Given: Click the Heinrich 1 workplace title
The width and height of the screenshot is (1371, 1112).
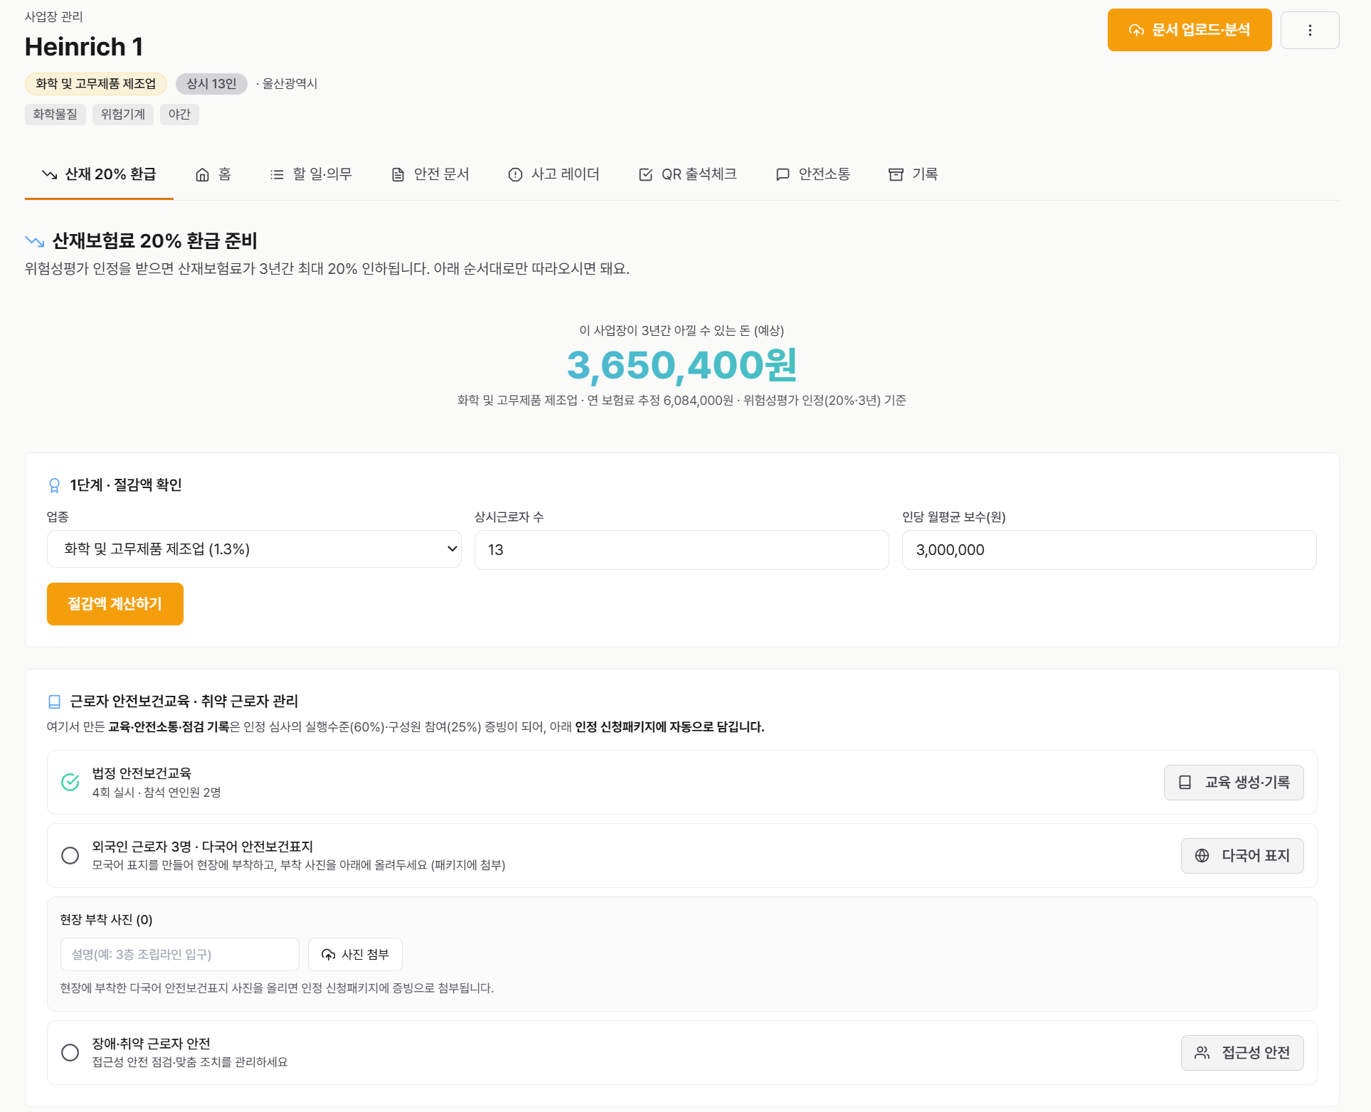Looking at the screenshot, I should 84,47.
